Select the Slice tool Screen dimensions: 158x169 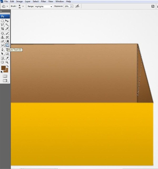pyautogui.click(x=7, y=29)
